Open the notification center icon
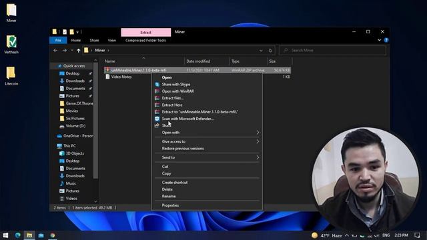Screen dimensions: 427x240 click(x=417, y=235)
